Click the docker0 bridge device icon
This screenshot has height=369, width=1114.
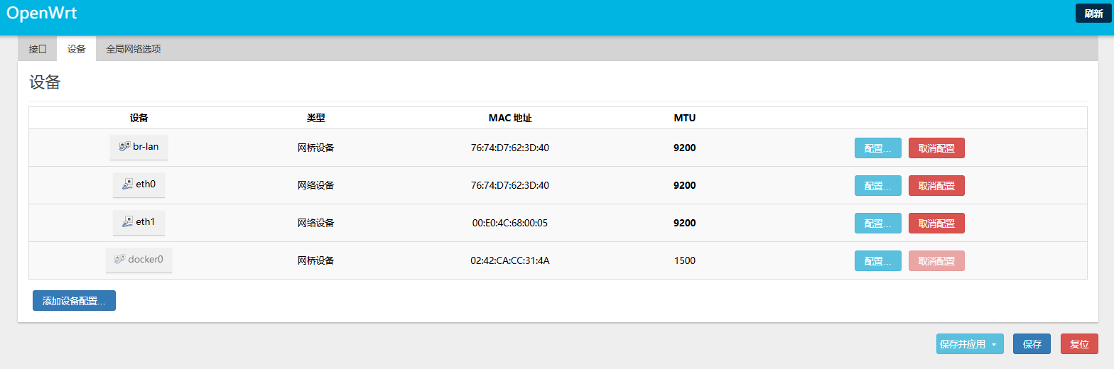(x=119, y=260)
